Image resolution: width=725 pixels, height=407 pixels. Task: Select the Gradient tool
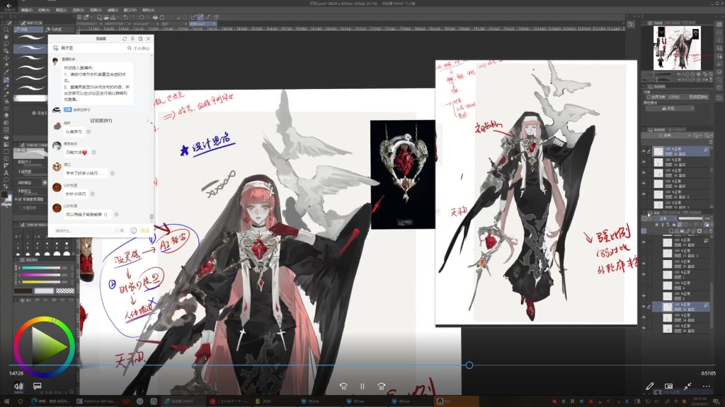[6, 144]
